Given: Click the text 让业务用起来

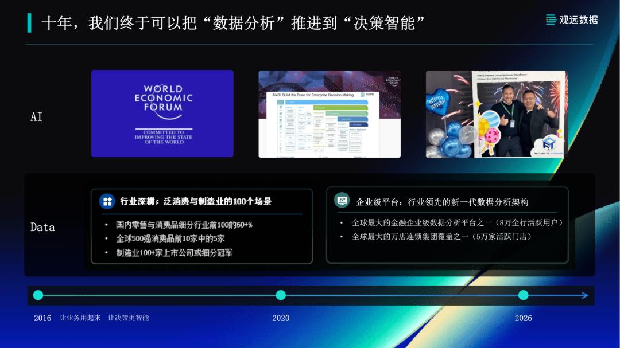Looking at the screenshot, I should [x=80, y=318].
